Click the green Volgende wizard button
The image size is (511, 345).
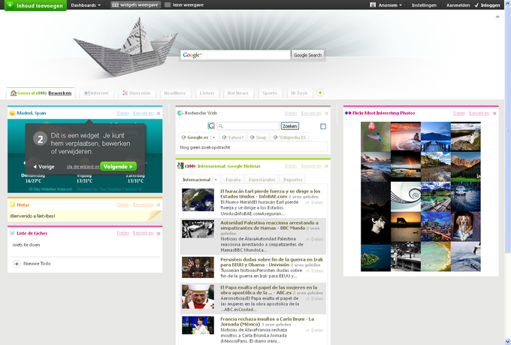click(118, 166)
